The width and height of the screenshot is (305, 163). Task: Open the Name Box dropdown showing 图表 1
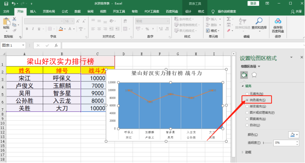(x=23, y=45)
